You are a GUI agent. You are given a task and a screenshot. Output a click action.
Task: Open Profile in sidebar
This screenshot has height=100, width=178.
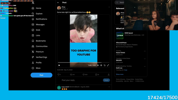[x=36, y=62]
